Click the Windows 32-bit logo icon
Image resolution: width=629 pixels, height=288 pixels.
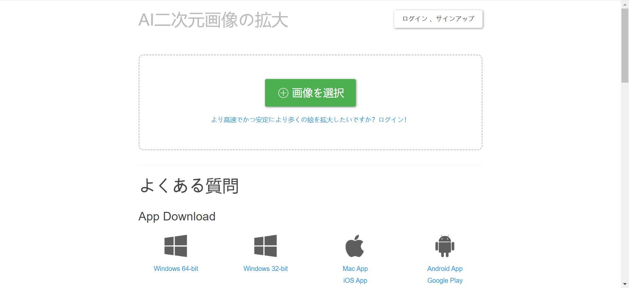coord(265,246)
